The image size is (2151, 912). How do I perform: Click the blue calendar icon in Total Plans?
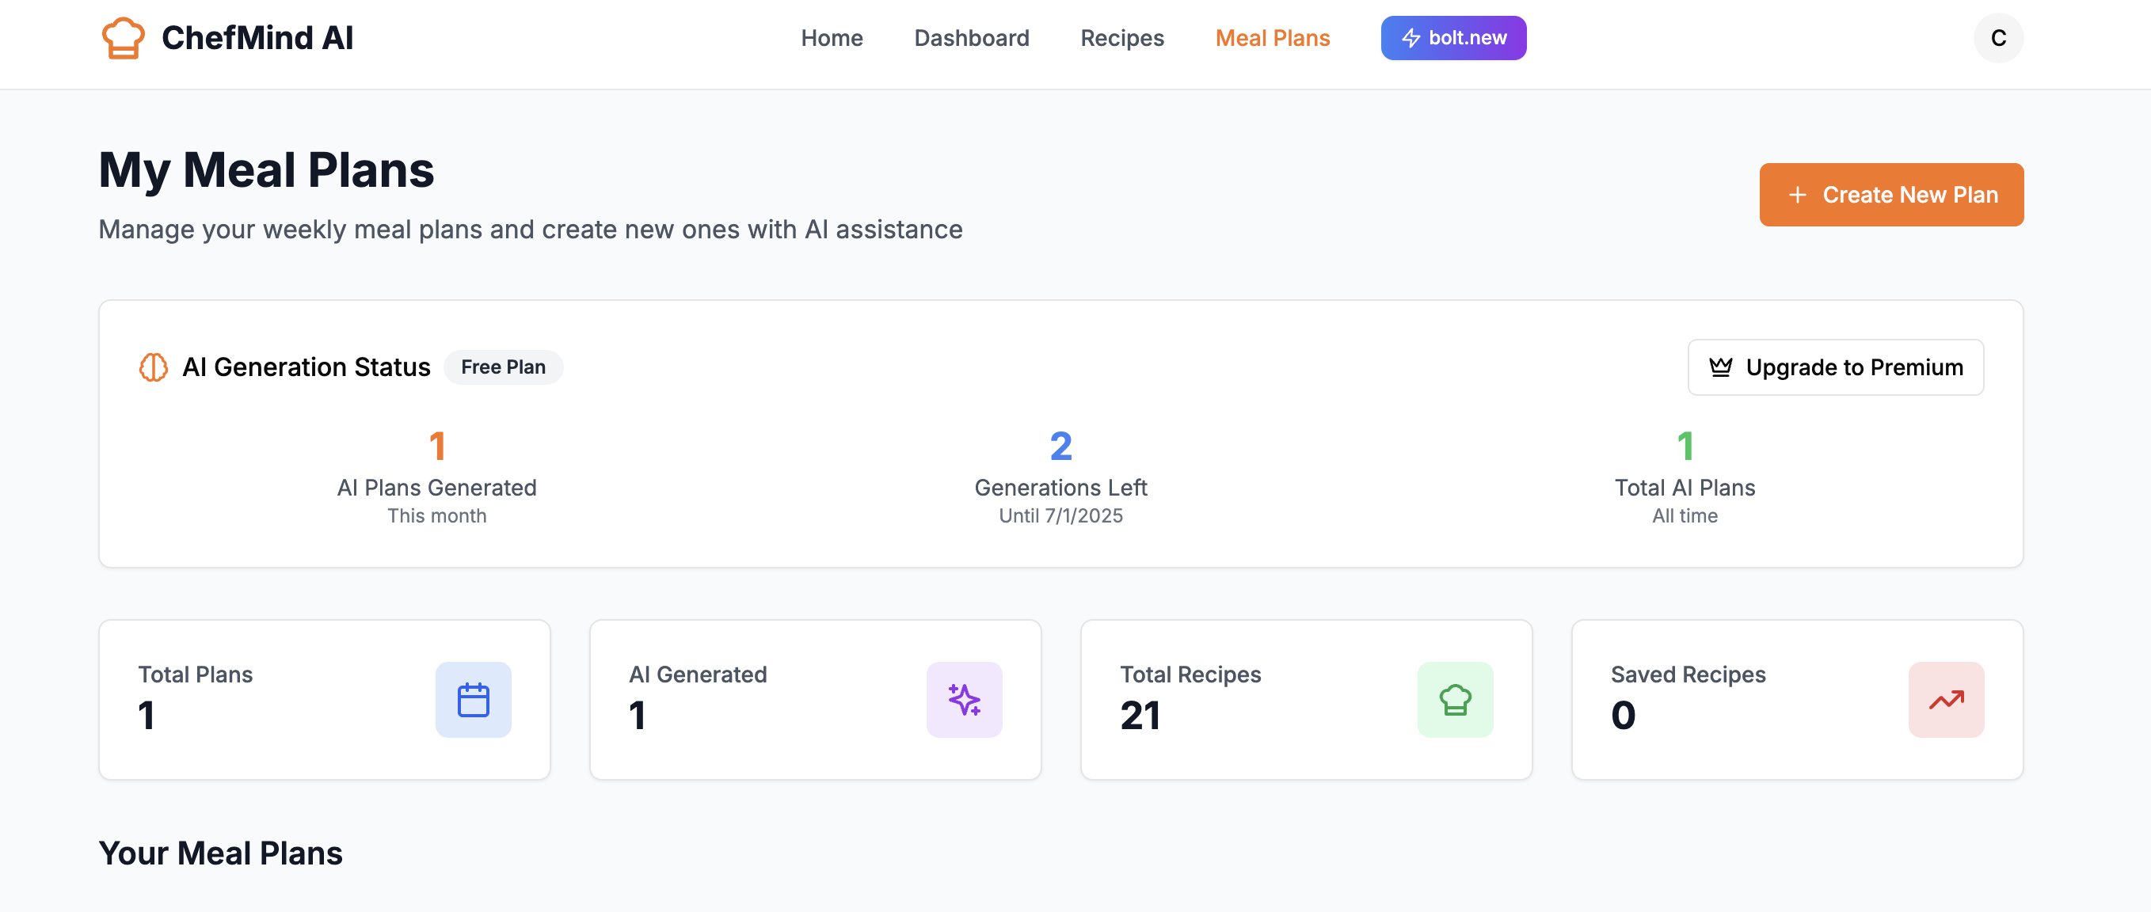click(x=473, y=699)
